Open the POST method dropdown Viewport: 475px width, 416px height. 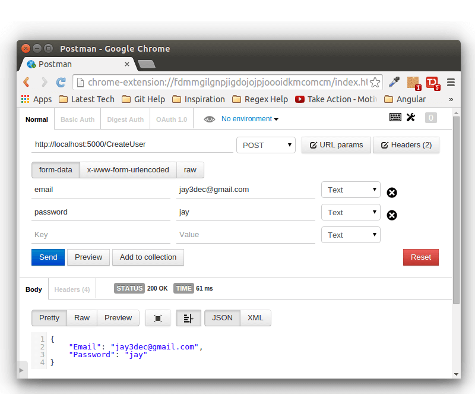[x=265, y=145]
